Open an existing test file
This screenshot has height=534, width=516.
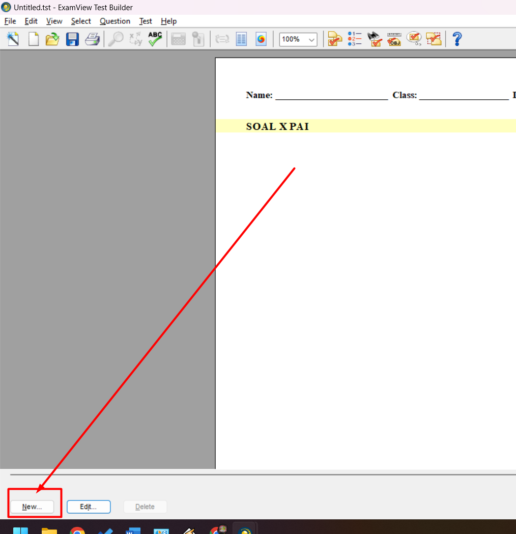[52, 39]
